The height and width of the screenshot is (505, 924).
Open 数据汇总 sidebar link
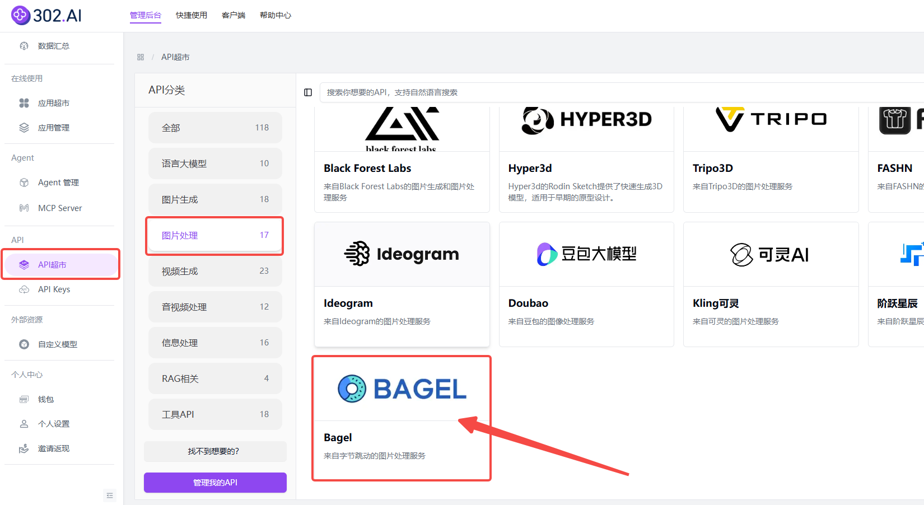[x=54, y=46]
